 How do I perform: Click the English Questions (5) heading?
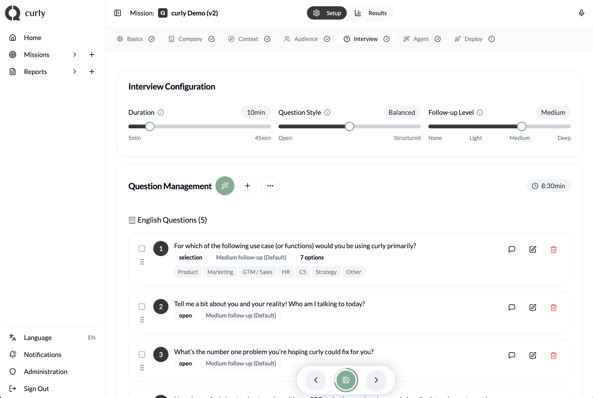pos(172,220)
